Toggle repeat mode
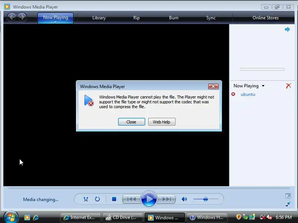 pos(97,199)
